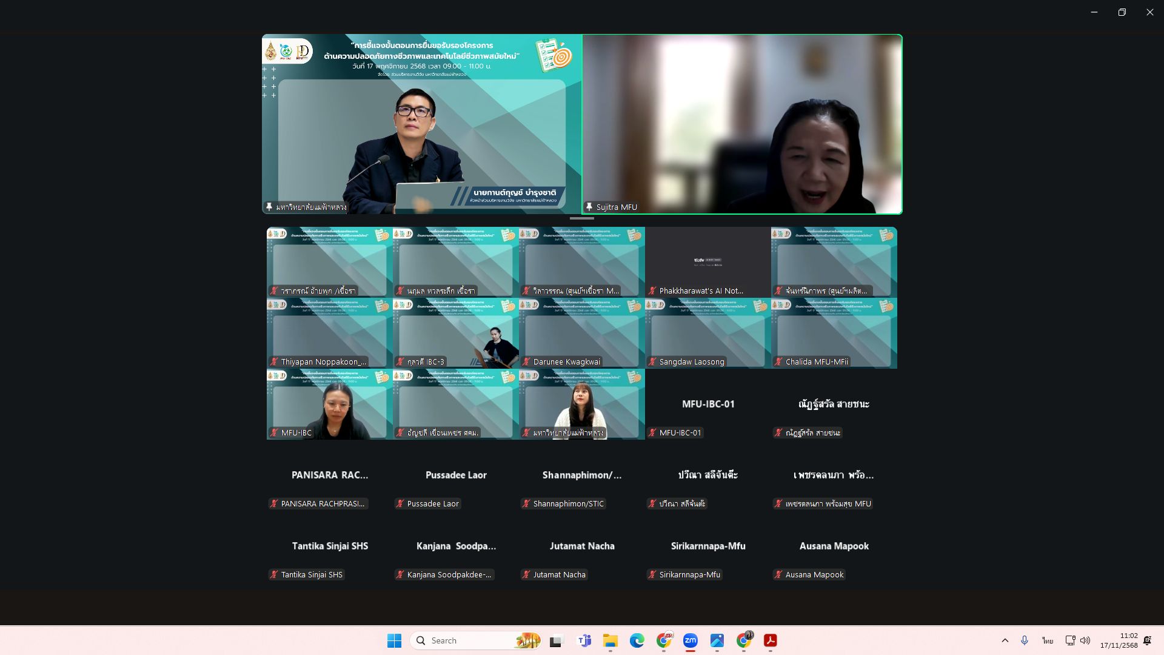Open volume and network quick settings

[1077, 640]
